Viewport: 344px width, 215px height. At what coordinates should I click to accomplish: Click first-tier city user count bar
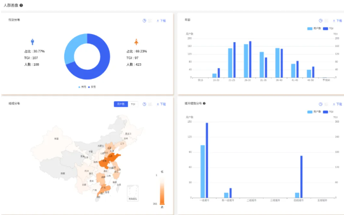pyautogui.click(x=203, y=171)
